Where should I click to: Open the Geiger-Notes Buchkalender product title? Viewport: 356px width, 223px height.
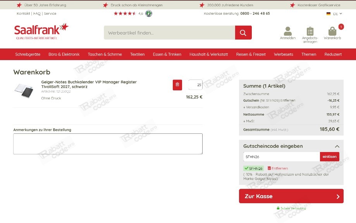tap(89, 84)
